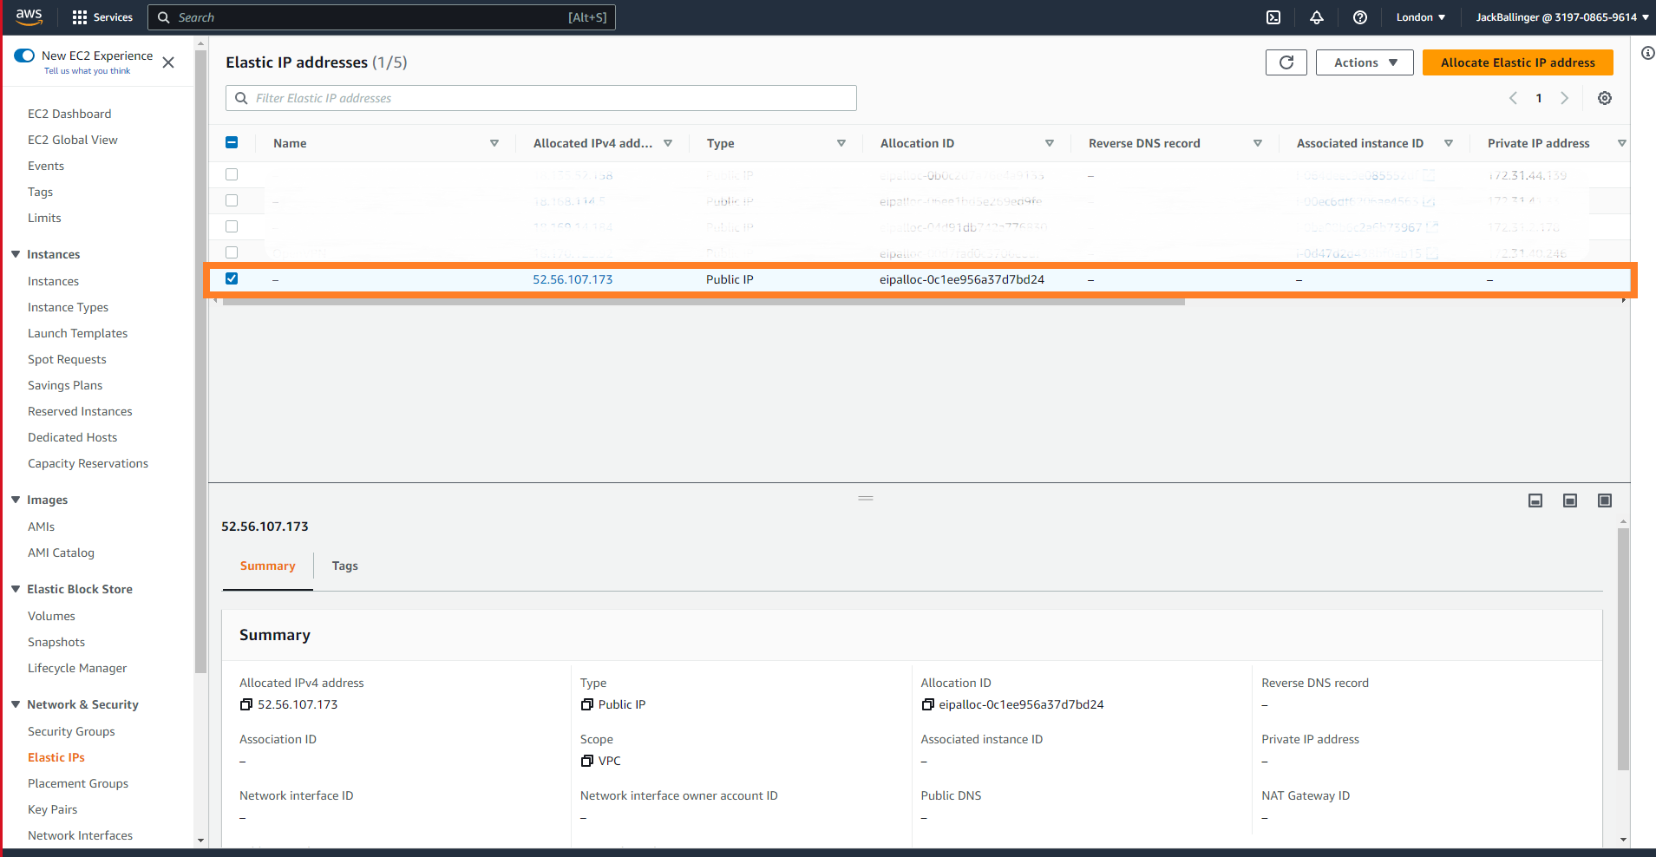Open the London region dropdown

point(1421,17)
